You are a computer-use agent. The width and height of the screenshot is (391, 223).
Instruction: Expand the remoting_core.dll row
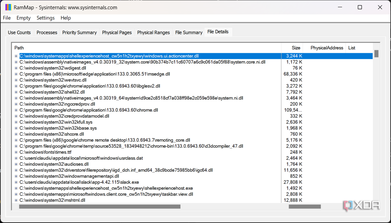tap(16, 140)
